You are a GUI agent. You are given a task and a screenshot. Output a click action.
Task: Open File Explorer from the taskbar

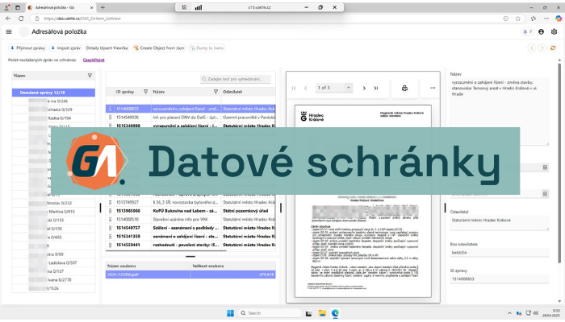[x=322, y=313]
